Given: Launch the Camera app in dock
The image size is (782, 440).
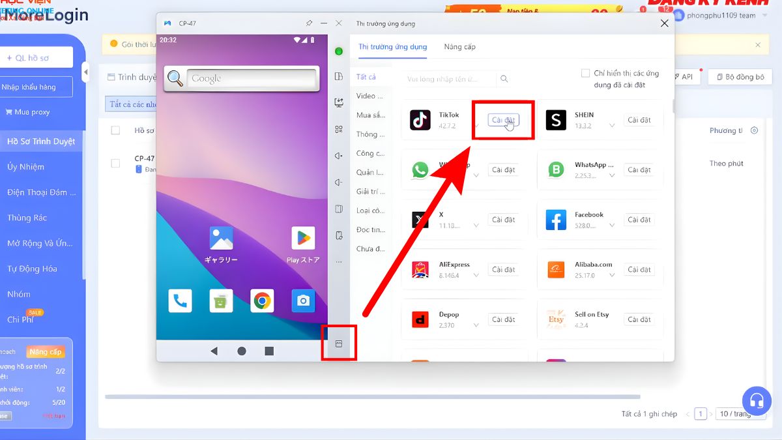Looking at the screenshot, I should [x=303, y=301].
